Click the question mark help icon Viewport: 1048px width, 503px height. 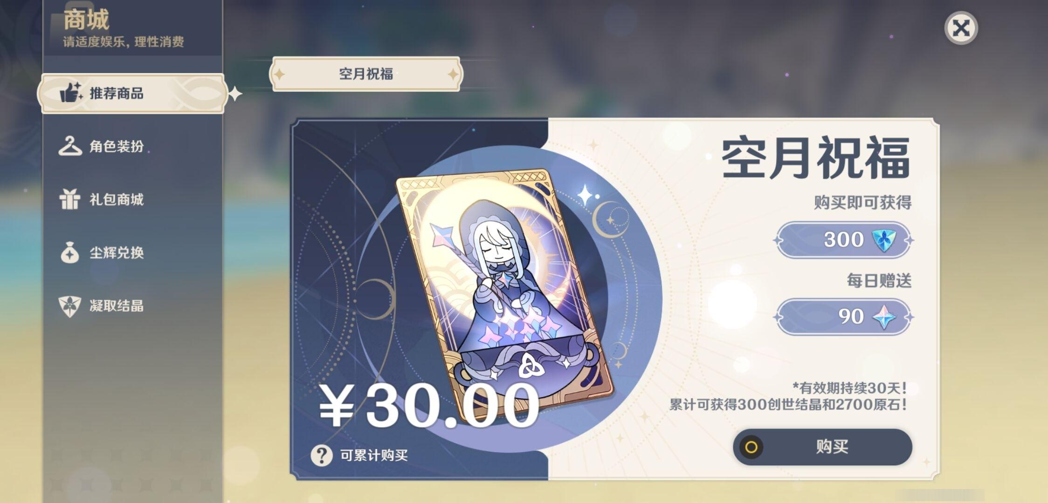click(322, 455)
